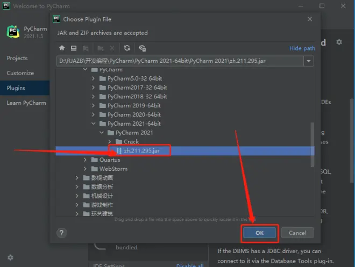Open recent paths dropdown in path field
This screenshot has width=355, height=267.
pos(309,61)
